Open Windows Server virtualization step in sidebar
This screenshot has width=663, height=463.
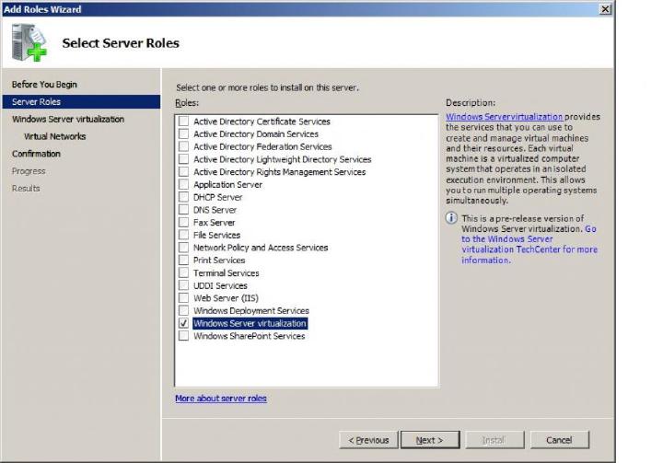[68, 119]
